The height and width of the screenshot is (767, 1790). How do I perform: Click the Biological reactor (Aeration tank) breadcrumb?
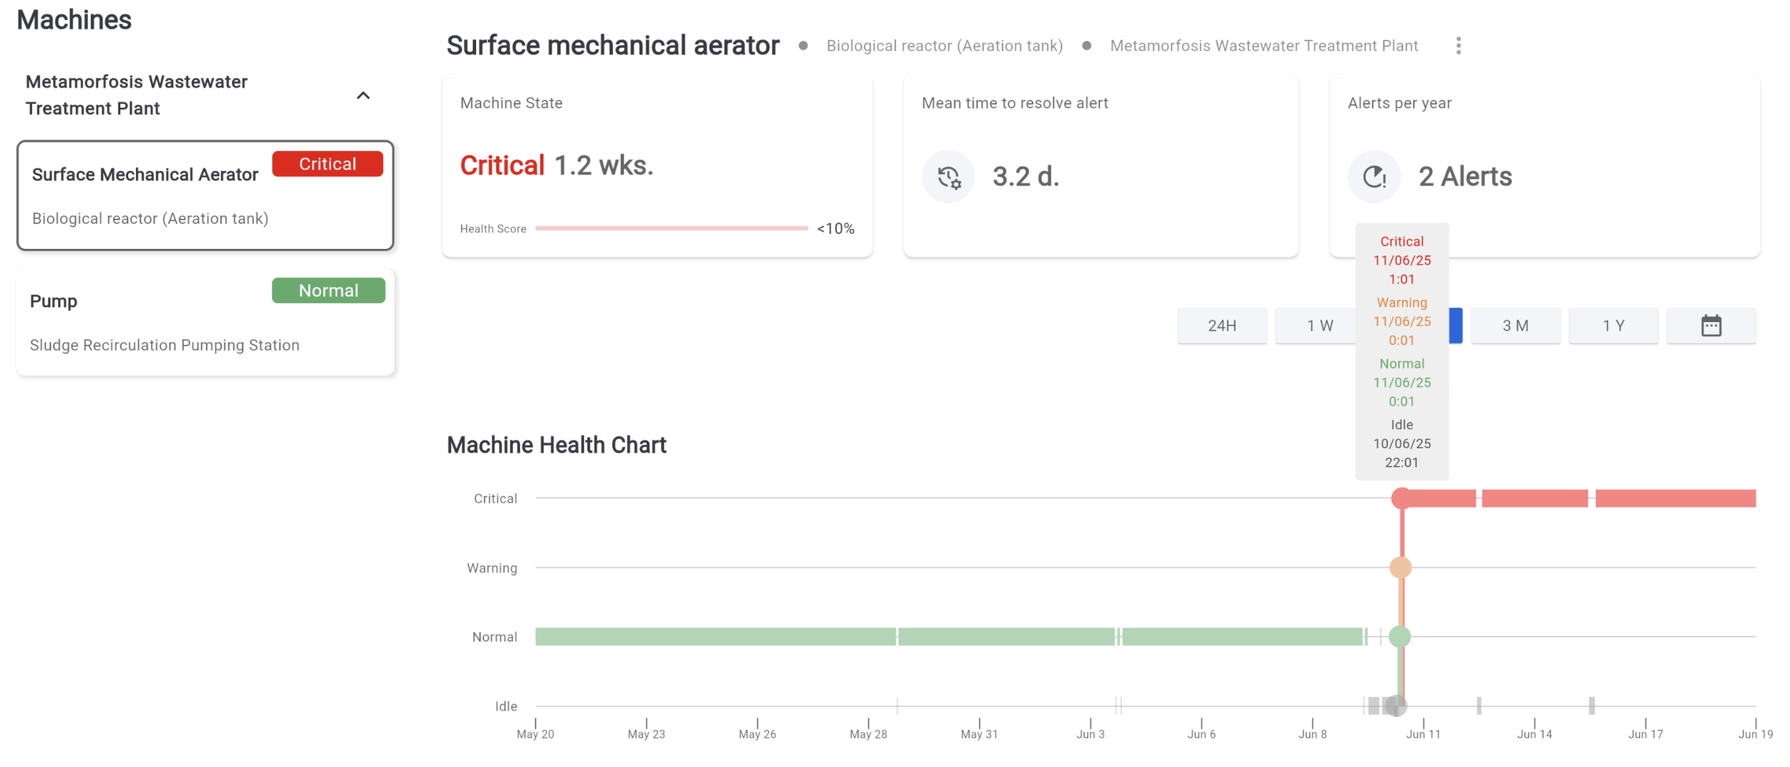point(944,46)
